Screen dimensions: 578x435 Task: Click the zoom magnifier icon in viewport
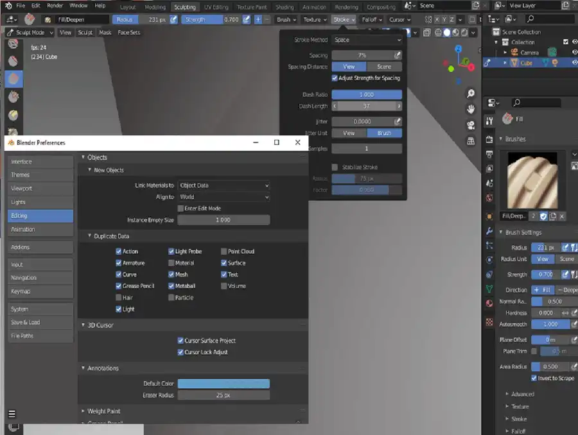click(x=471, y=94)
